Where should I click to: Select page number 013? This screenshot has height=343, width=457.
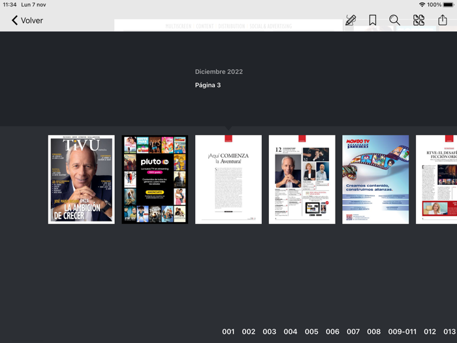tap(449, 332)
